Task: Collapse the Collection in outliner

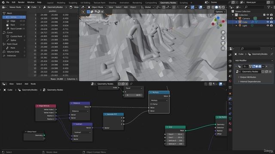Action: (x=233, y=15)
